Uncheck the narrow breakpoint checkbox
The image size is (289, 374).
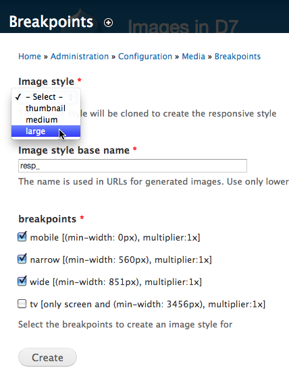pos(22,259)
